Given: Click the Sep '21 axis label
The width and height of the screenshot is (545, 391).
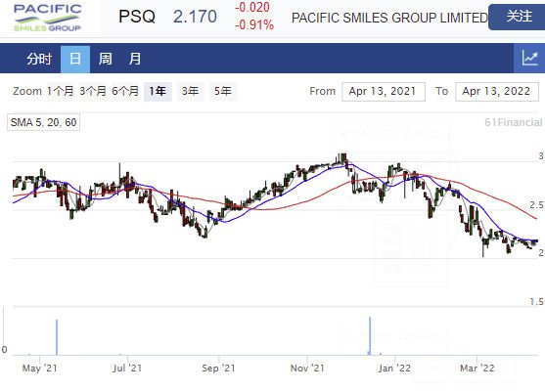Looking at the screenshot, I should 218,369.
